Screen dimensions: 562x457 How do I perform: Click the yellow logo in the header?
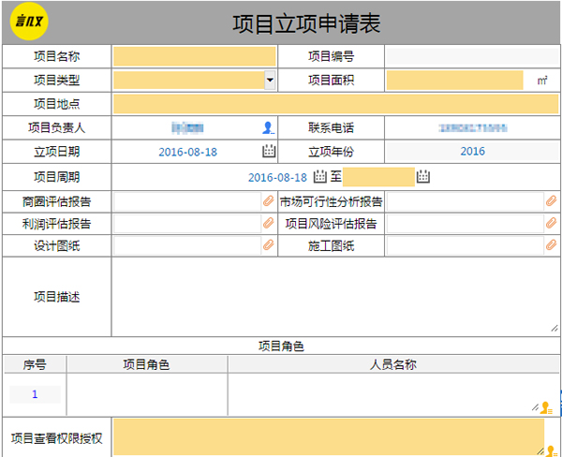coord(28,21)
